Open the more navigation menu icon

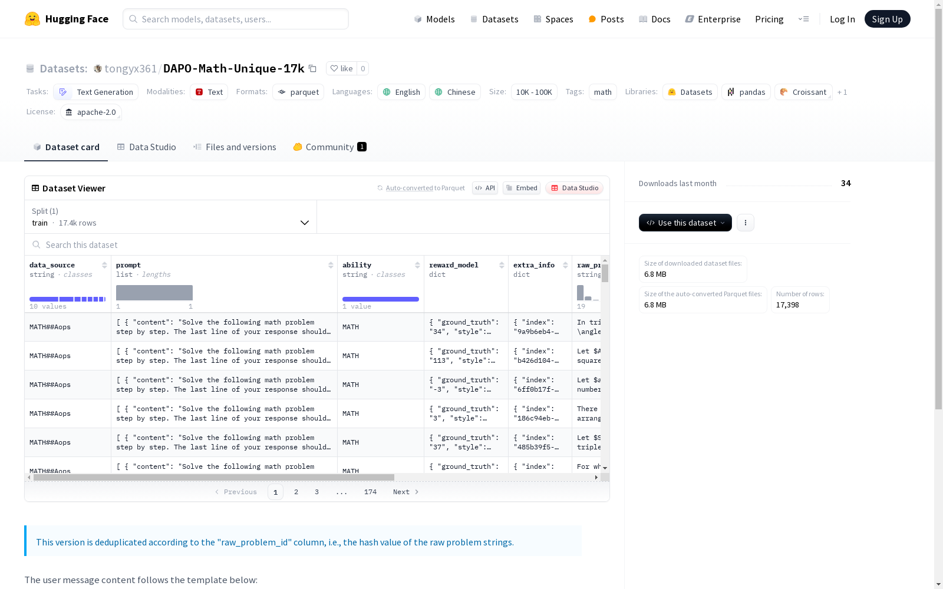pos(803,19)
